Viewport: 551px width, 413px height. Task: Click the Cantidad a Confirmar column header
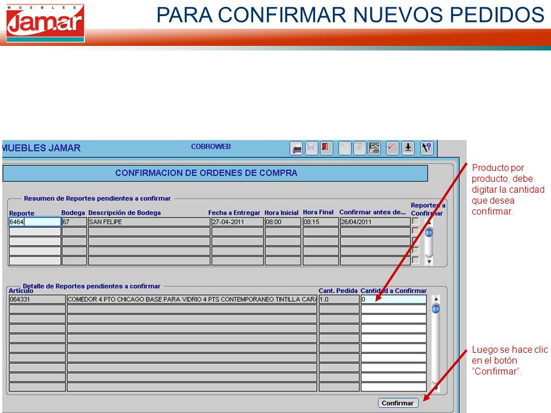[394, 291]
